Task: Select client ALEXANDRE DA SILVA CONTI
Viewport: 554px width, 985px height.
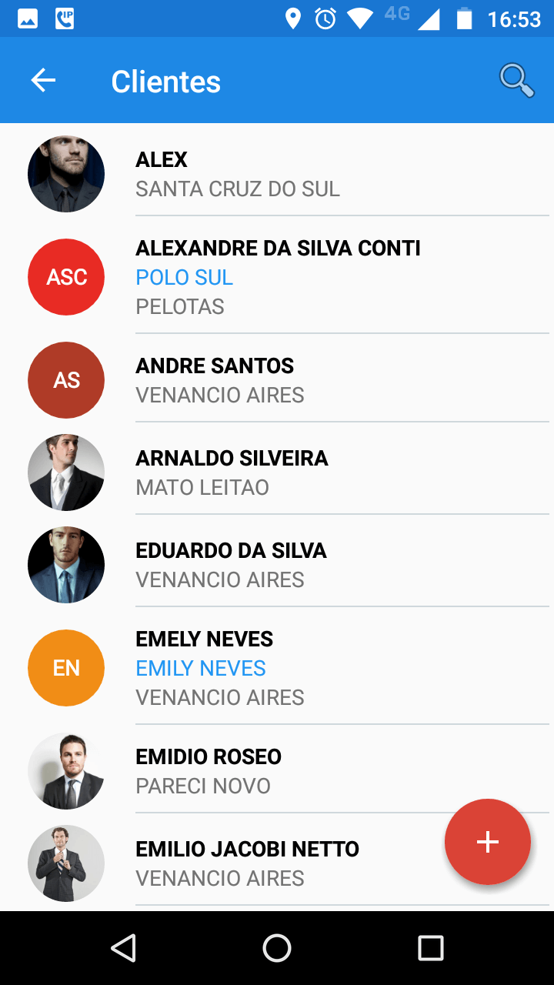Action: 278,249
